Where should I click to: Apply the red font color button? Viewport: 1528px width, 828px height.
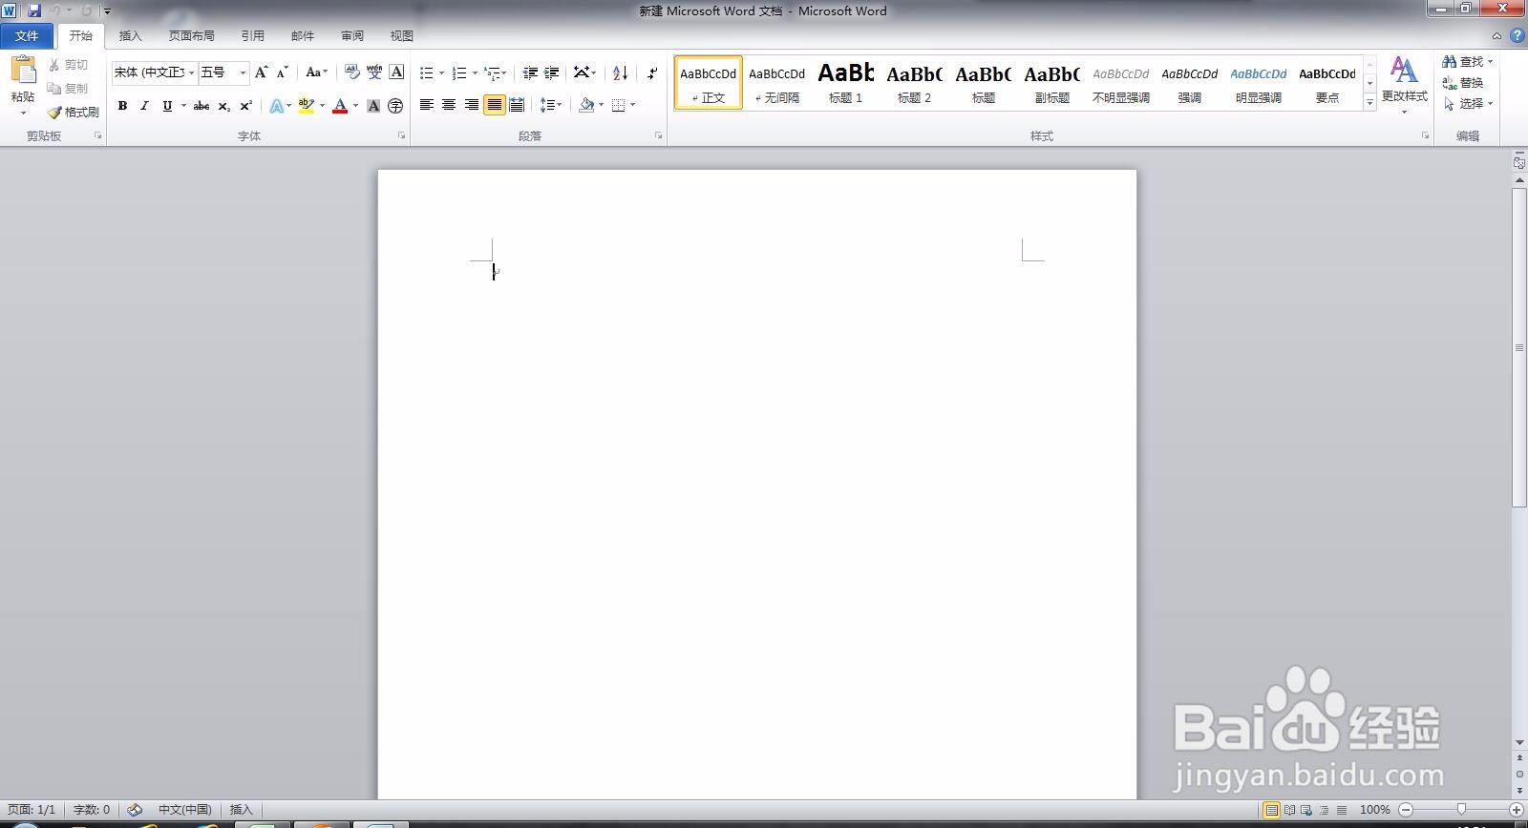coord(339,106)
